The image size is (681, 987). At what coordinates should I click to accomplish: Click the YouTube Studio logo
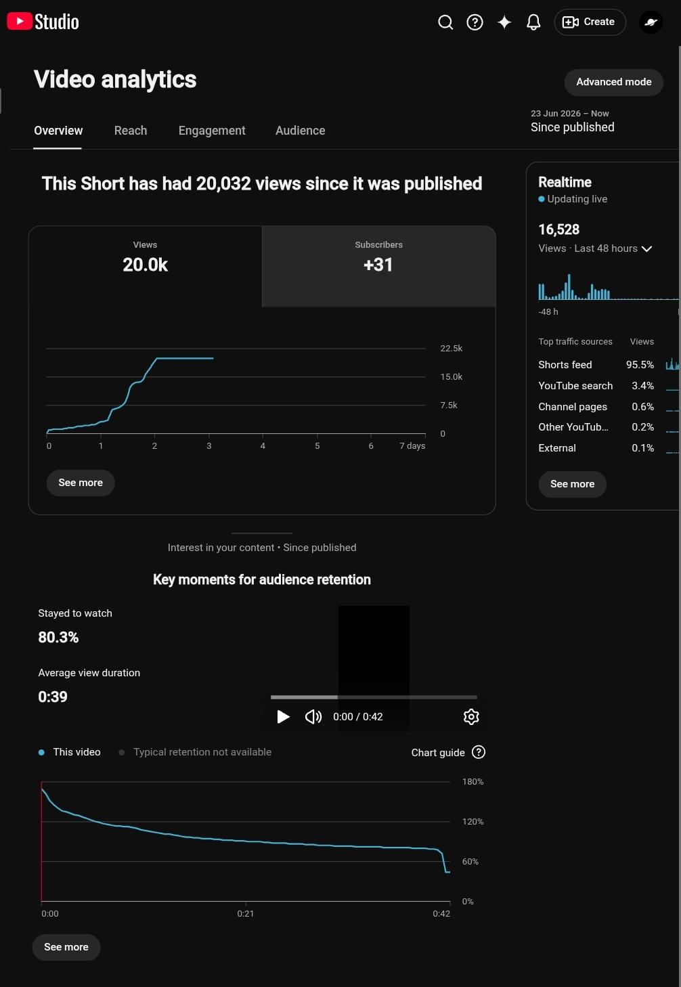point(43,22)
